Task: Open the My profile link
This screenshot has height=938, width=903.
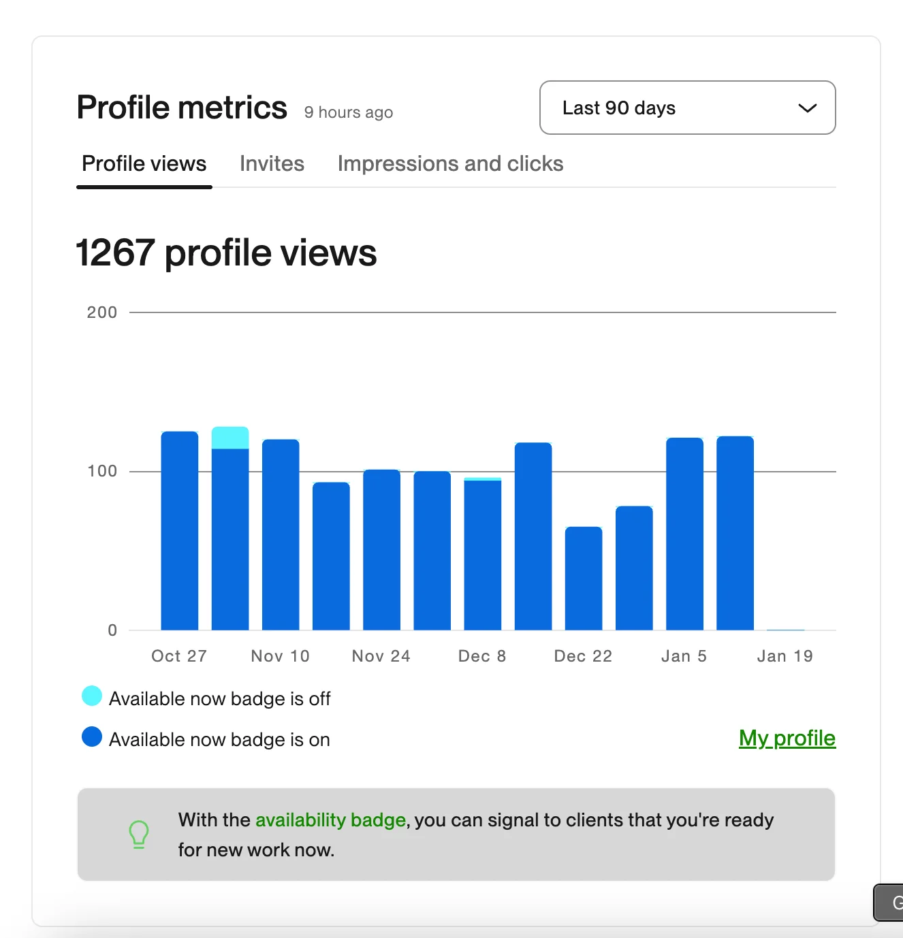Action: tap(787, 738)
